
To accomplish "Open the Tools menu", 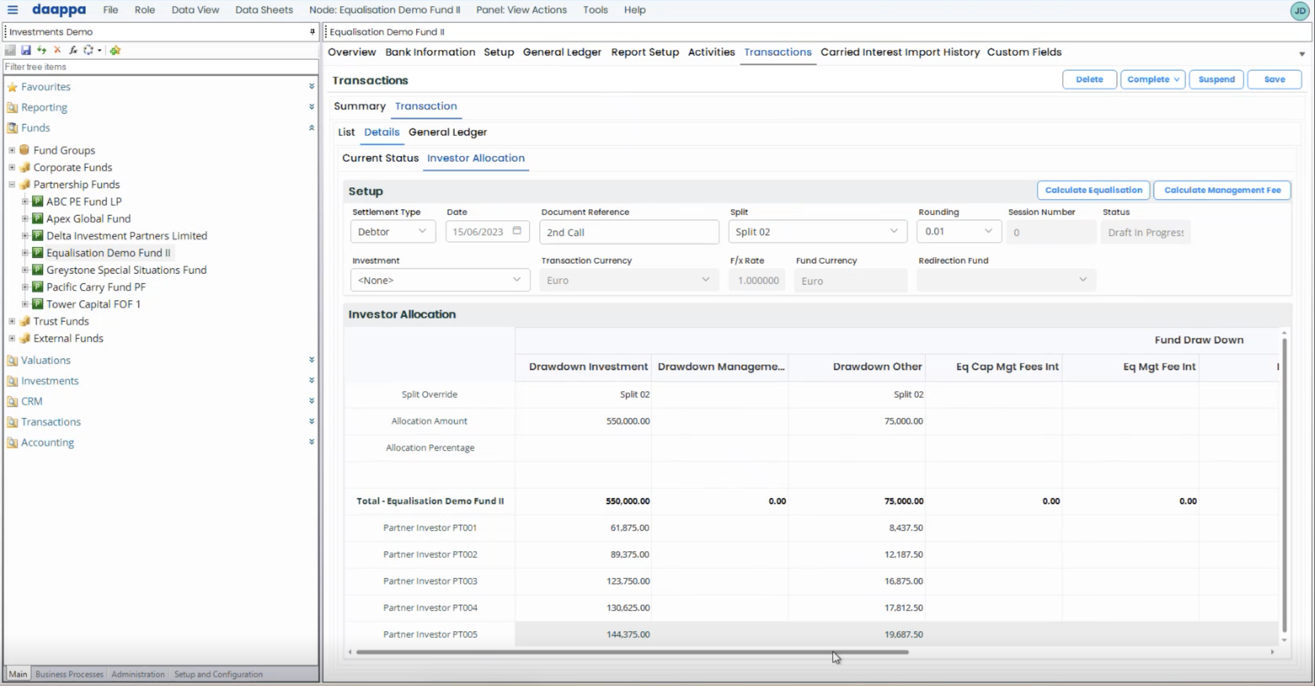I will coord(595,10).
